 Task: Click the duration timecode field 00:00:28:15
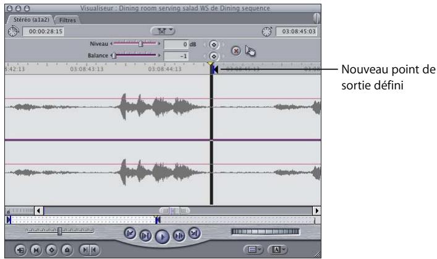point(43,31)
